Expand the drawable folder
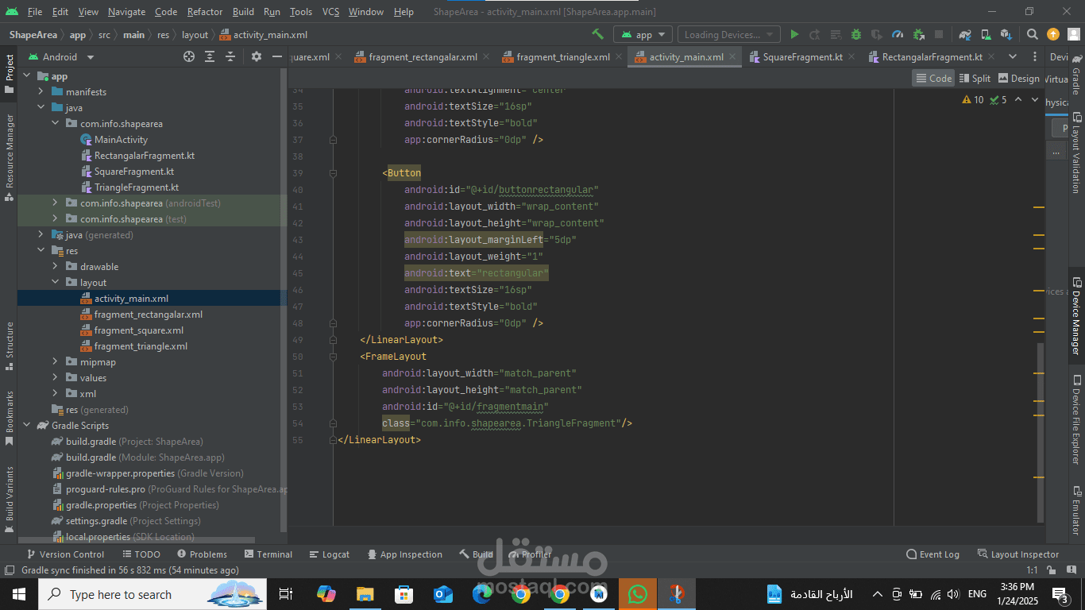Image resolution: width=1085 pixels, height=610 pixels. coord(55,267)
